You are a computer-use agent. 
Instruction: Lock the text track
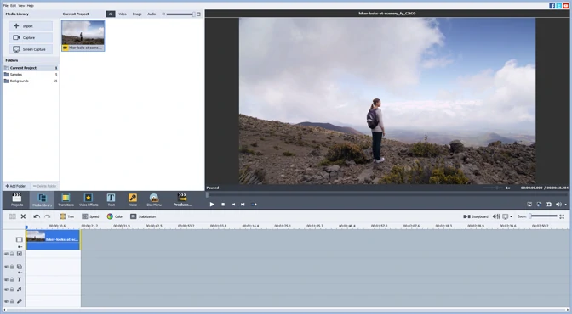point(12,279)
